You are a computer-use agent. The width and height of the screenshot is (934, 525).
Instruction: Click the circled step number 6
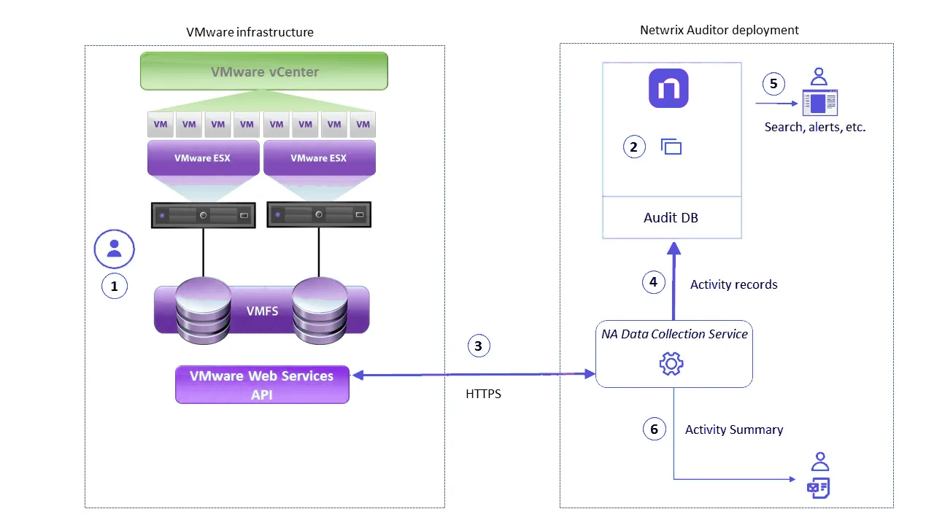(654, 429)
